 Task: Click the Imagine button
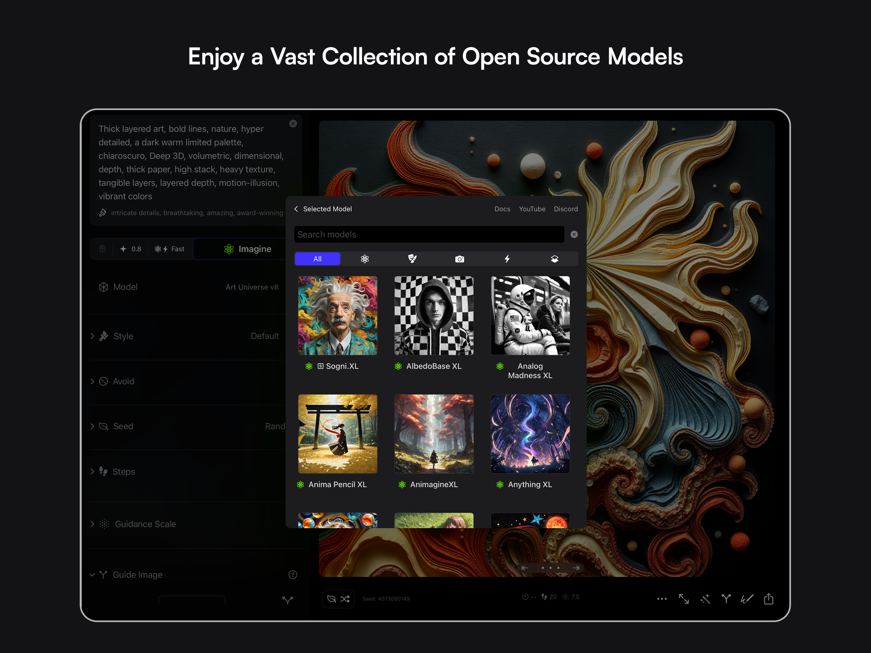point(248,249)
